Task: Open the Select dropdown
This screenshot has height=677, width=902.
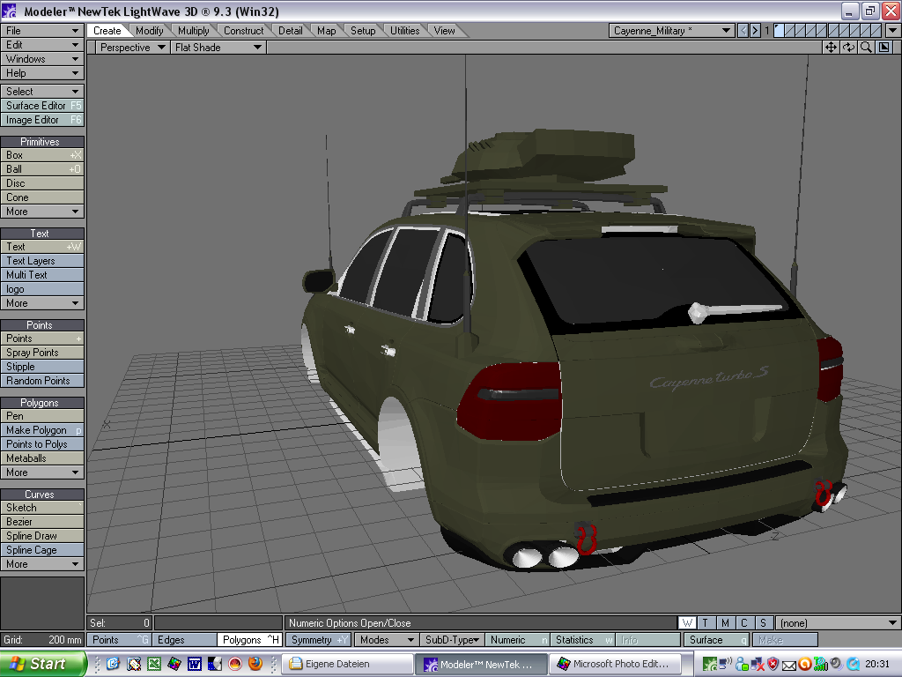Action: coord(42,92)
